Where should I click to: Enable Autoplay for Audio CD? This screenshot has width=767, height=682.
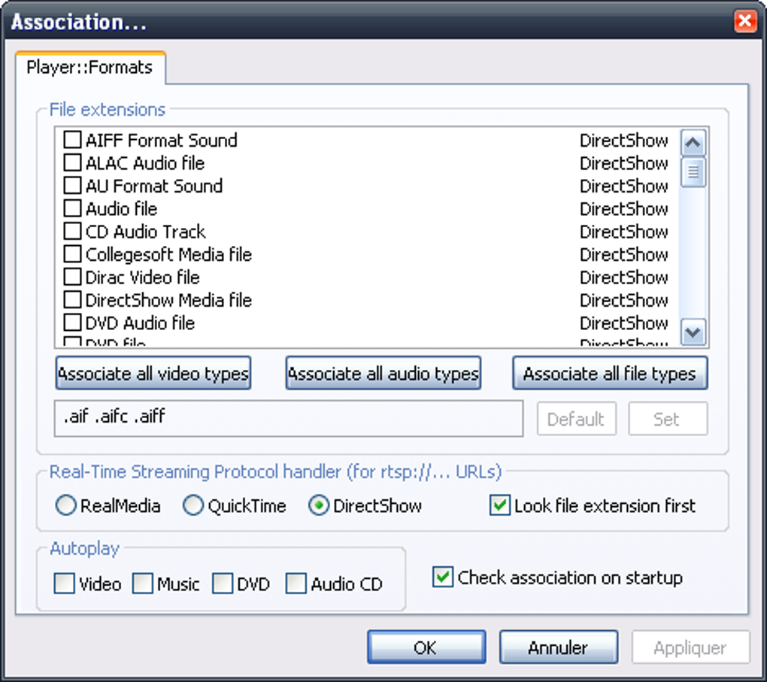point(296,583)
